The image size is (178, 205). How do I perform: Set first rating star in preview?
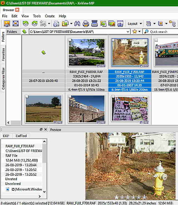(x=116, y=197)
